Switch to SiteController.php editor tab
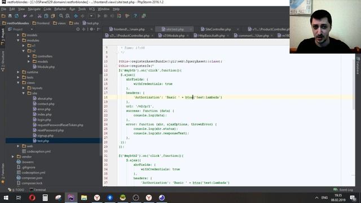 click(218, 29)
